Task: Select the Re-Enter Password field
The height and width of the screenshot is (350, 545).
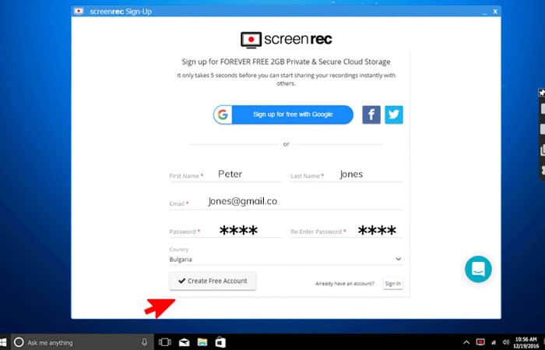Action: (346, 230)
